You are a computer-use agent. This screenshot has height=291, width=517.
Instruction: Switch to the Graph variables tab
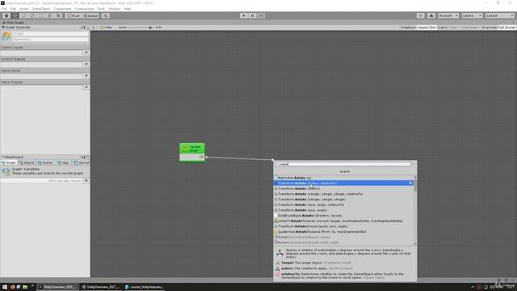point(9,162)
